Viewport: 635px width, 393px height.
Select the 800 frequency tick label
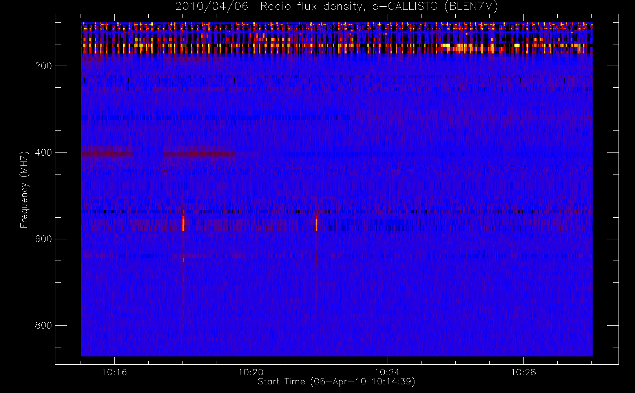coord(43,325)
